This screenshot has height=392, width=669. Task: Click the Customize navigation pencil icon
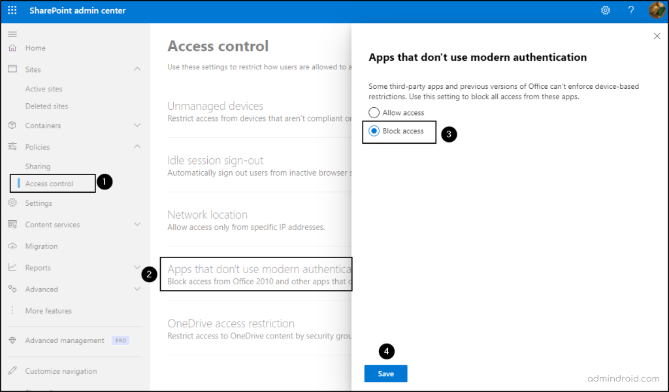coord(12,371)
